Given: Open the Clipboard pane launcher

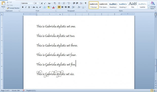Looking at the screenshot, I should 19,11.
